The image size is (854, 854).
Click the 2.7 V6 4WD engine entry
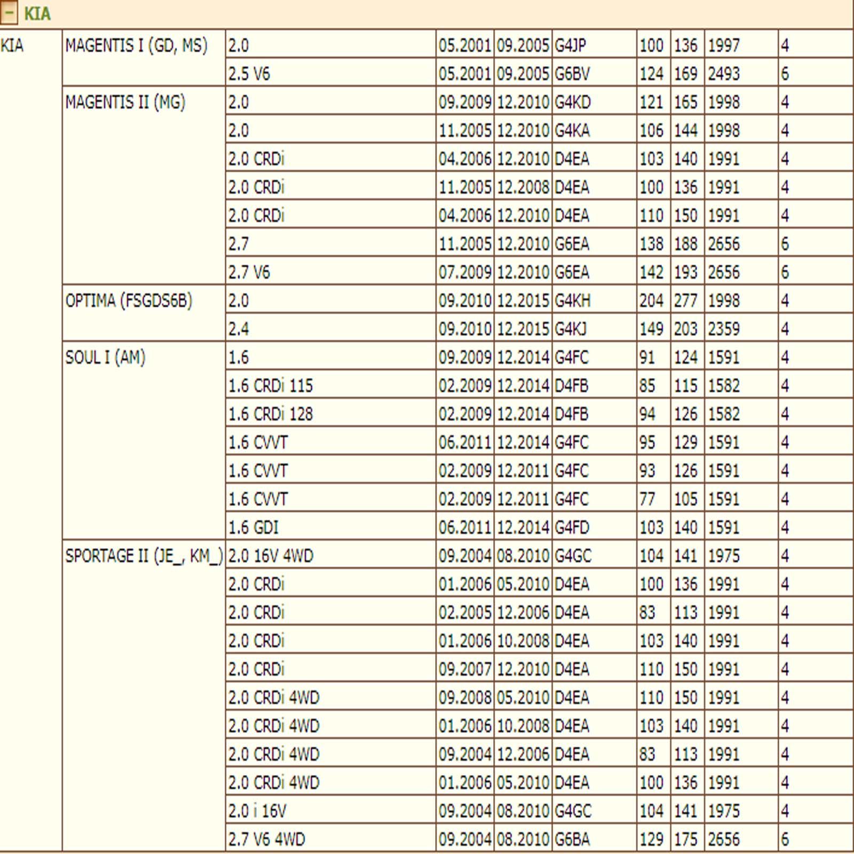(267, 839)
